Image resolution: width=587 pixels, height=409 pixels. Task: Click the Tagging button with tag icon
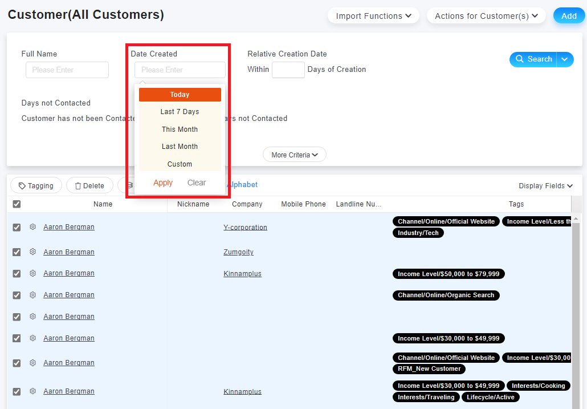tap(36, 185)
